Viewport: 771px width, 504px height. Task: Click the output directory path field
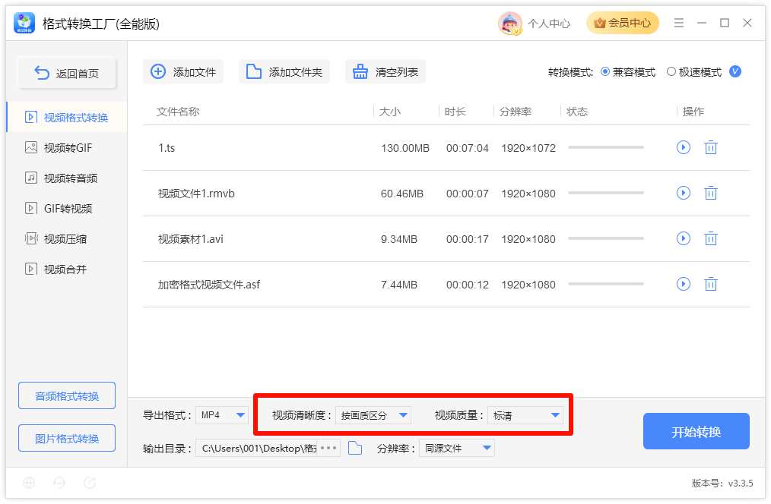pos(257,448)
